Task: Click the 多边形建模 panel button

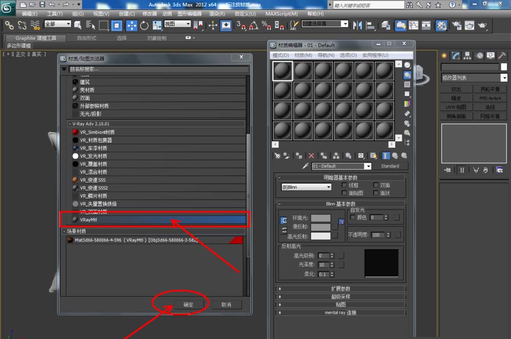Action: [x=18, y=45]
